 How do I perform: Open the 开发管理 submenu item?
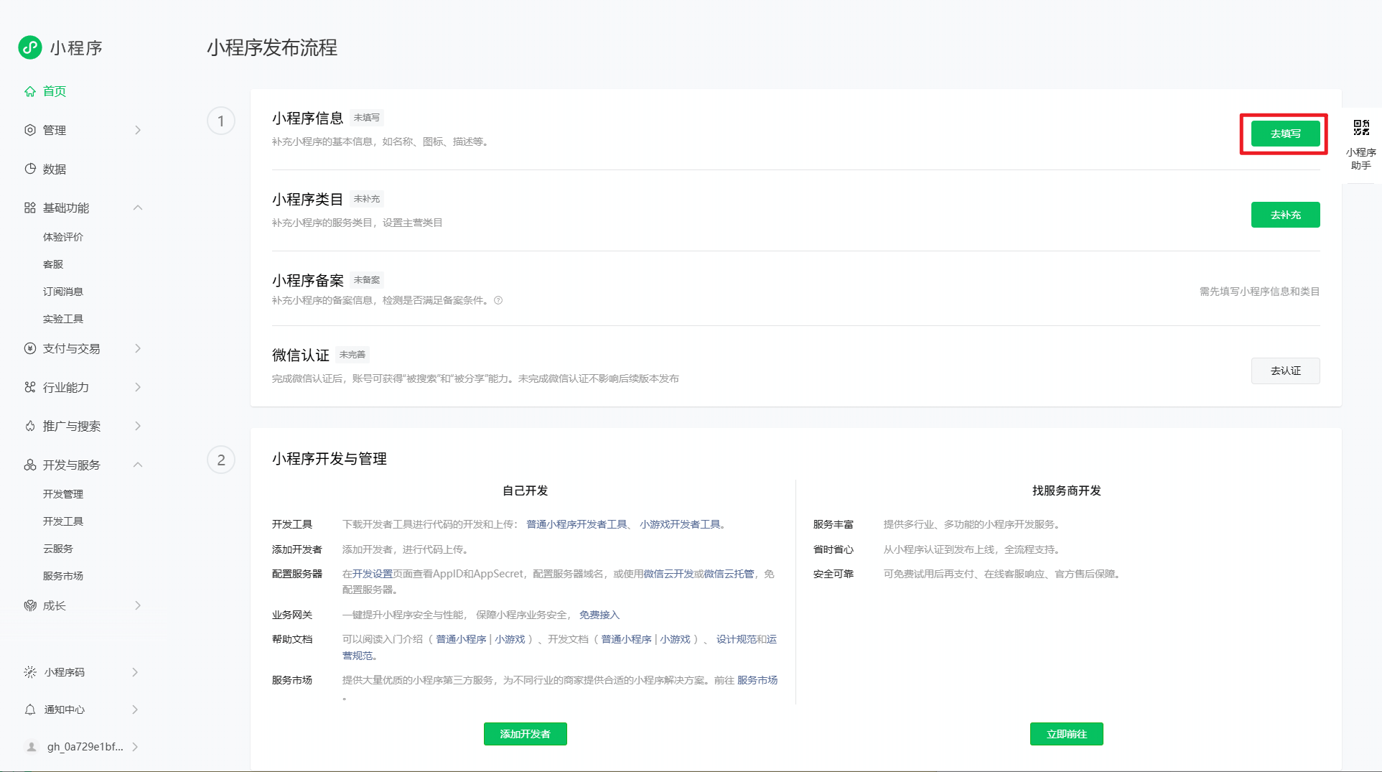63,494
